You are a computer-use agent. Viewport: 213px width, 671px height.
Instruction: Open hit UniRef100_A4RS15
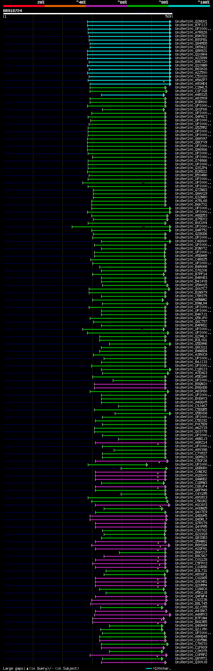click(x=191, y=95)
